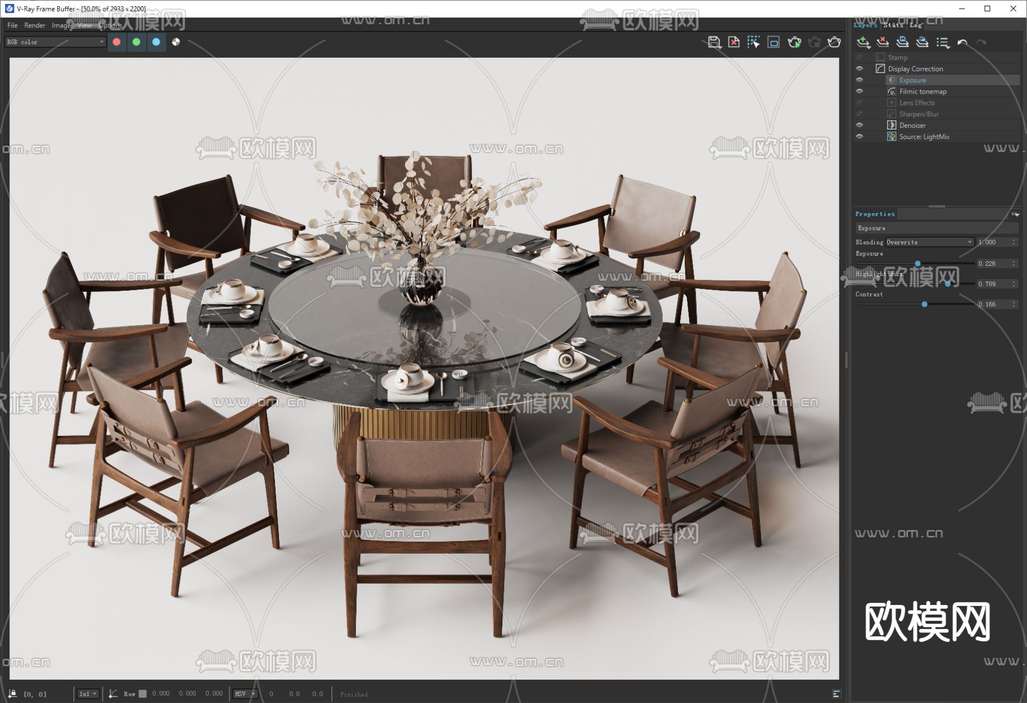The image size is (1027, 703).
Task: Switch to the Log tab
Action: (x=916, y=25)
